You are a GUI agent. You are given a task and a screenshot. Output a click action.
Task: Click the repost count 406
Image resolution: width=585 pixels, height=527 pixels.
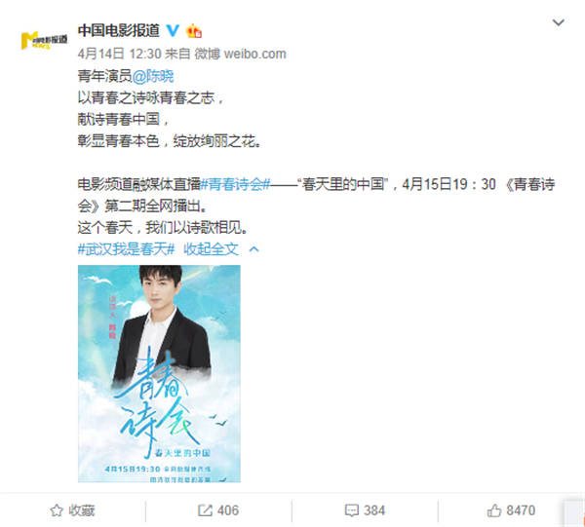[x=228, y=510]
